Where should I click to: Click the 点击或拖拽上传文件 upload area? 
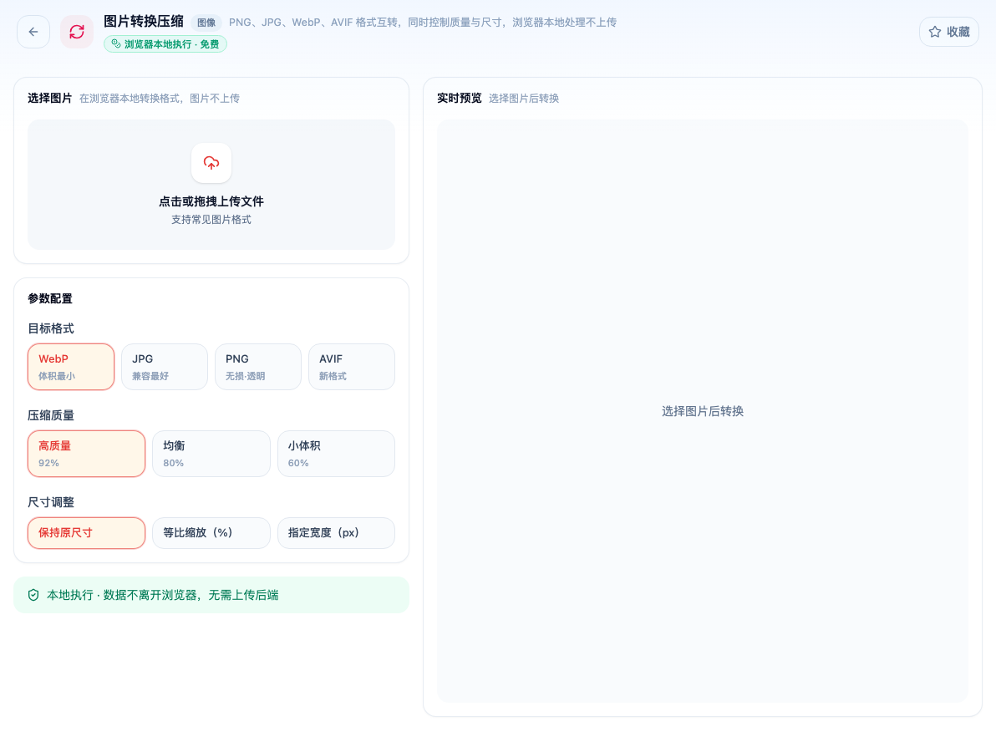point(211,184)
